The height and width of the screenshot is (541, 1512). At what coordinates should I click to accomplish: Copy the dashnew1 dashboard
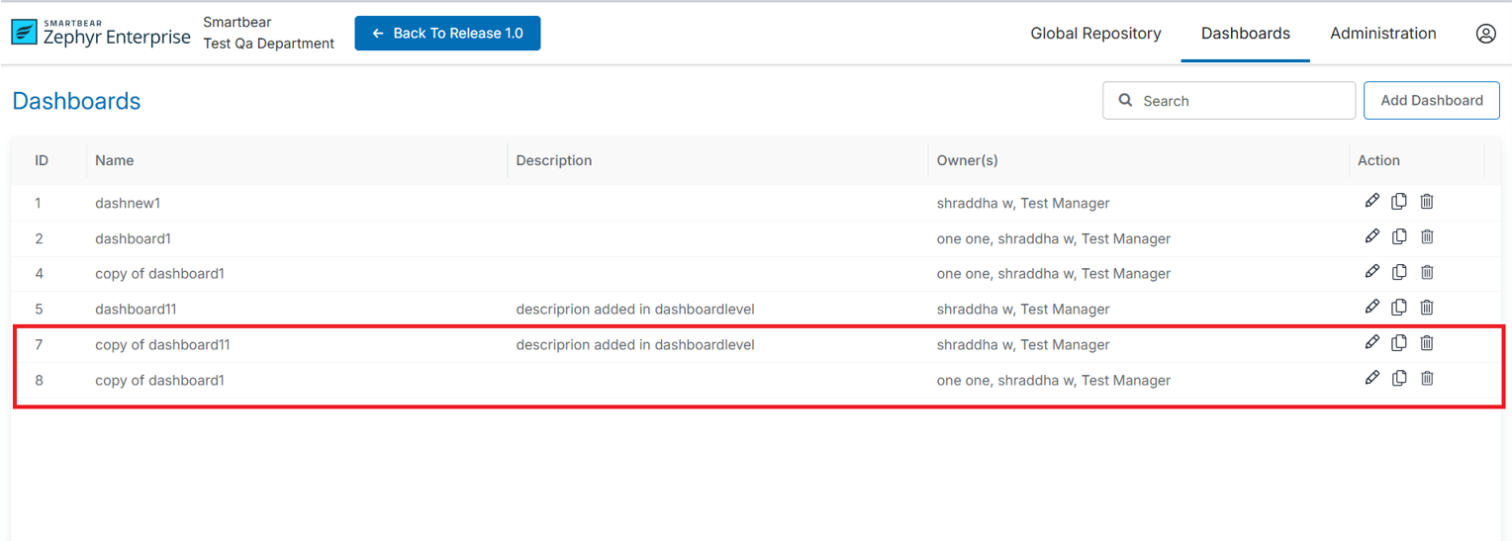(1399, 202)
